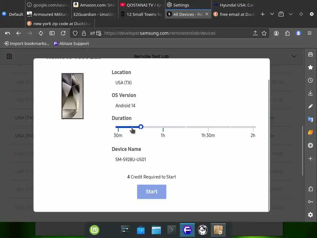Image resolution: width=317 pixels, height=238 pixels.
Task: Open Ablaze Support bookmark
Action: (72, 43)
